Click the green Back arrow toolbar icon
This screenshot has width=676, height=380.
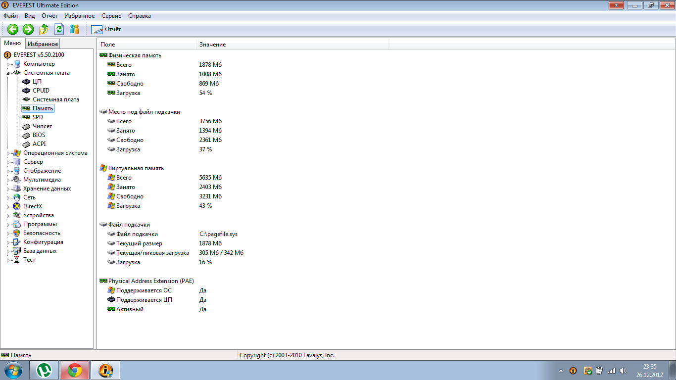[12, 29]
